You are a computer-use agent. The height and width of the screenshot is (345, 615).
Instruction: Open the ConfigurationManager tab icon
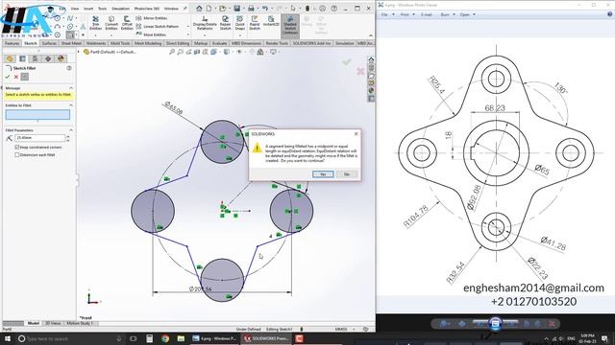[x=35, y=58]
